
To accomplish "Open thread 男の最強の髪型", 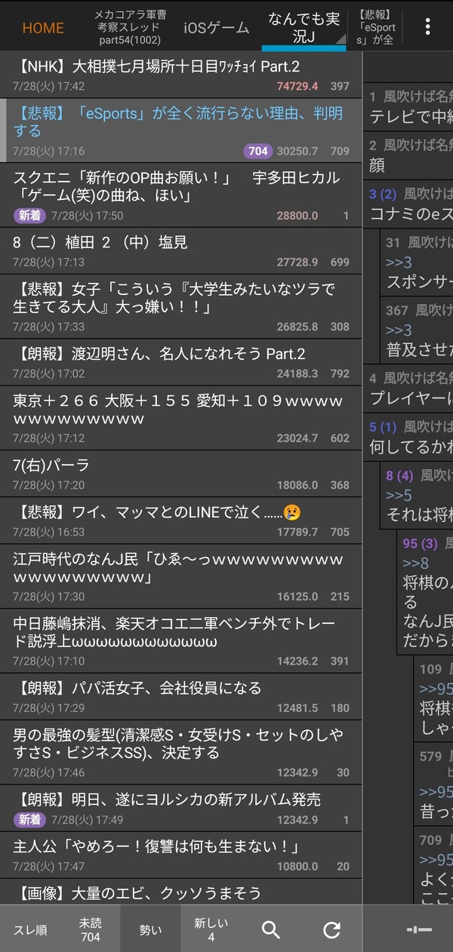I will click(x=181, y=752).
